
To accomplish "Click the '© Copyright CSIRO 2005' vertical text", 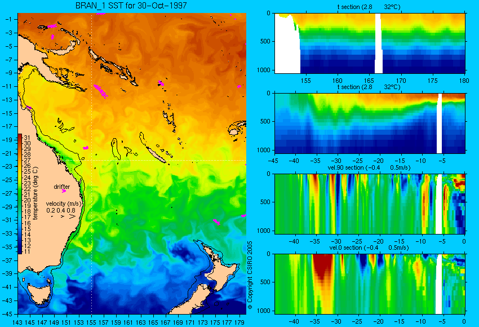I will click(250, 275).
